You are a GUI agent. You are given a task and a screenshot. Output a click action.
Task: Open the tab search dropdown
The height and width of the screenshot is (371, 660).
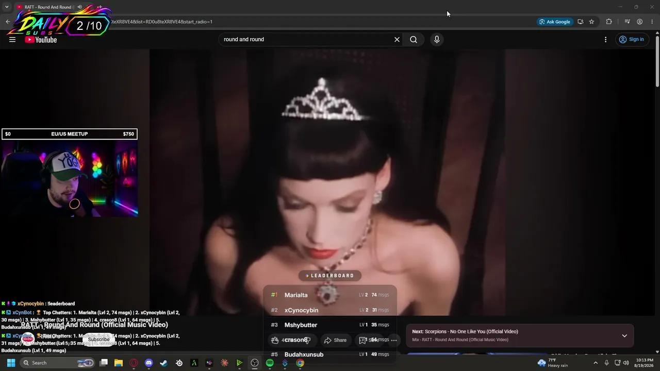pyautogui.click(x=7, y=7)
